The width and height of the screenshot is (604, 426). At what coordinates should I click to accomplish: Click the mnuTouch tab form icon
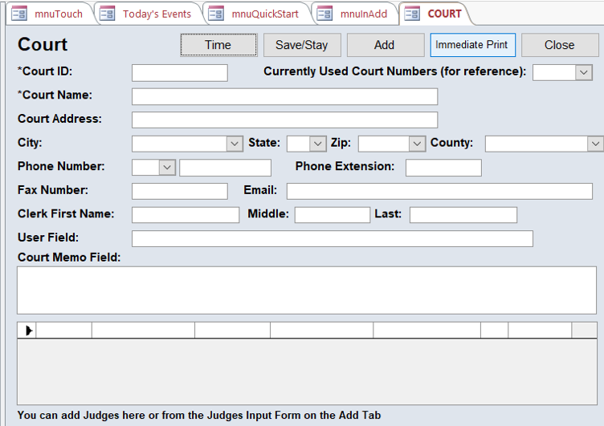pyautogui.click(x=19, y=14)
